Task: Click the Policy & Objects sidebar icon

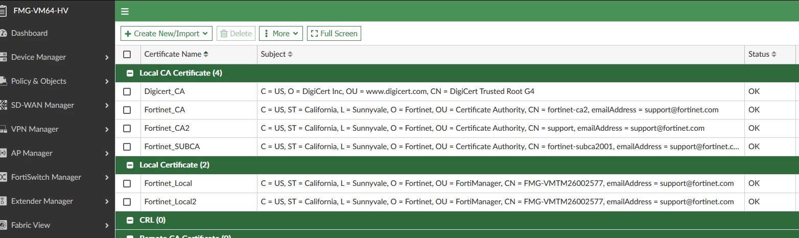Action: pos(3,81)
